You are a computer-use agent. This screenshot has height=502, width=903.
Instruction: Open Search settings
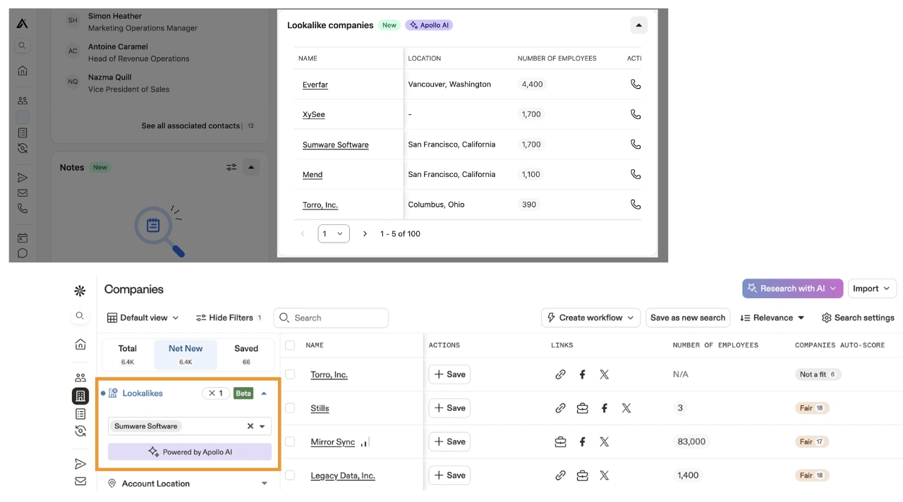tap(858, 318)
